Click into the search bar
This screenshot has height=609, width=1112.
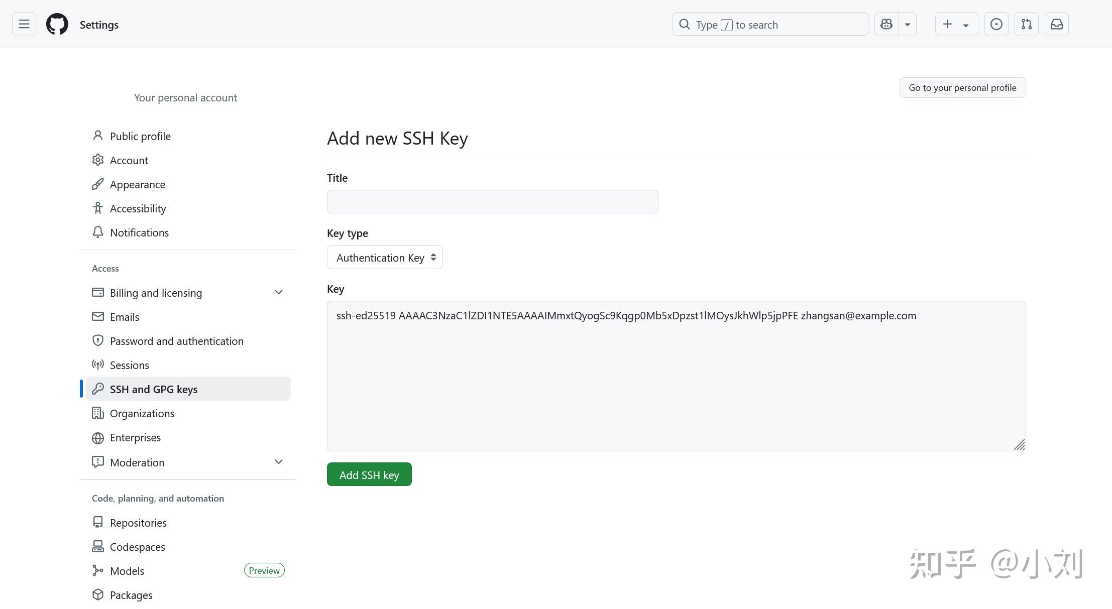pyautogui.click(x=769, y=24)
